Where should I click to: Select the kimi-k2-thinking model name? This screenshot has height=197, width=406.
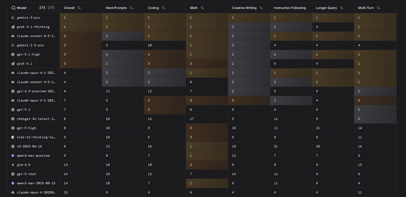coord(36,137)
